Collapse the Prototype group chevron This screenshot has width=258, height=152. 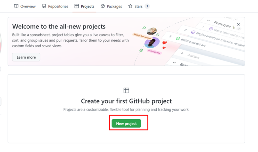(208, 20)
